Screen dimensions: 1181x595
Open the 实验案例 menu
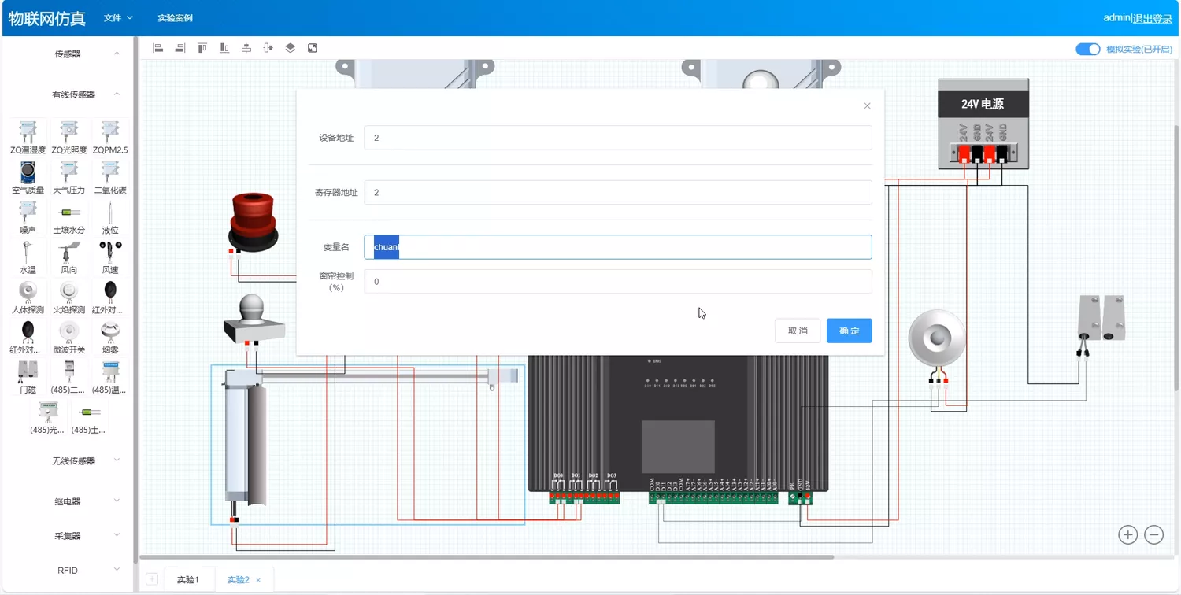(x=175, y=17)
